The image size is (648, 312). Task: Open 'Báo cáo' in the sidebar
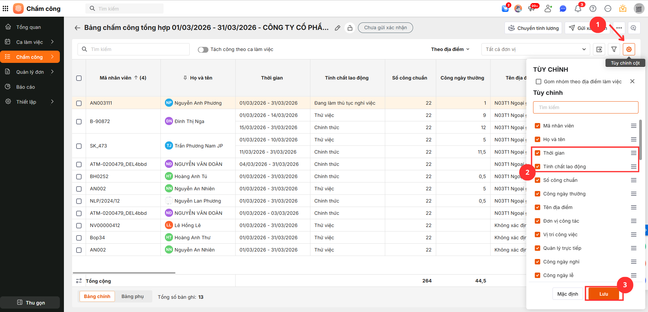[x=25, y=87]
